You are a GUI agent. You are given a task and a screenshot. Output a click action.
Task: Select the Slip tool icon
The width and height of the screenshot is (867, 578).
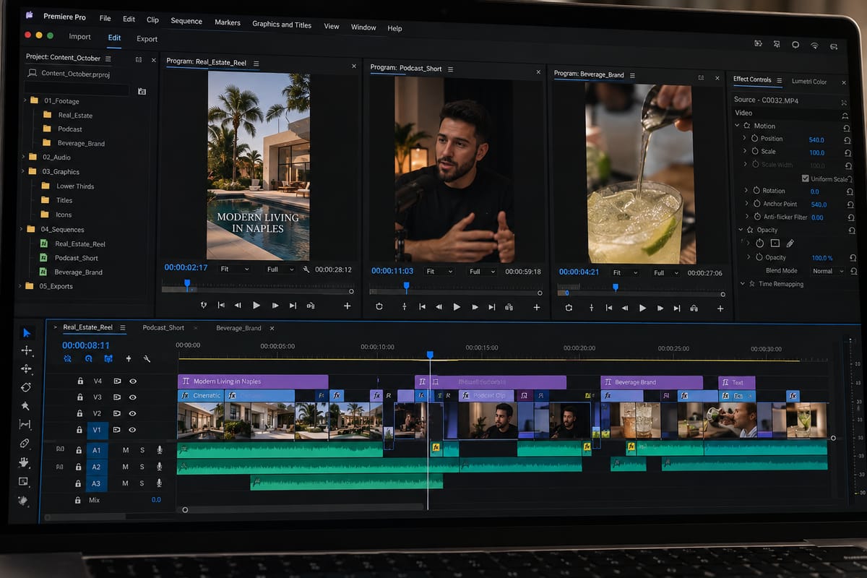[25, 425]
